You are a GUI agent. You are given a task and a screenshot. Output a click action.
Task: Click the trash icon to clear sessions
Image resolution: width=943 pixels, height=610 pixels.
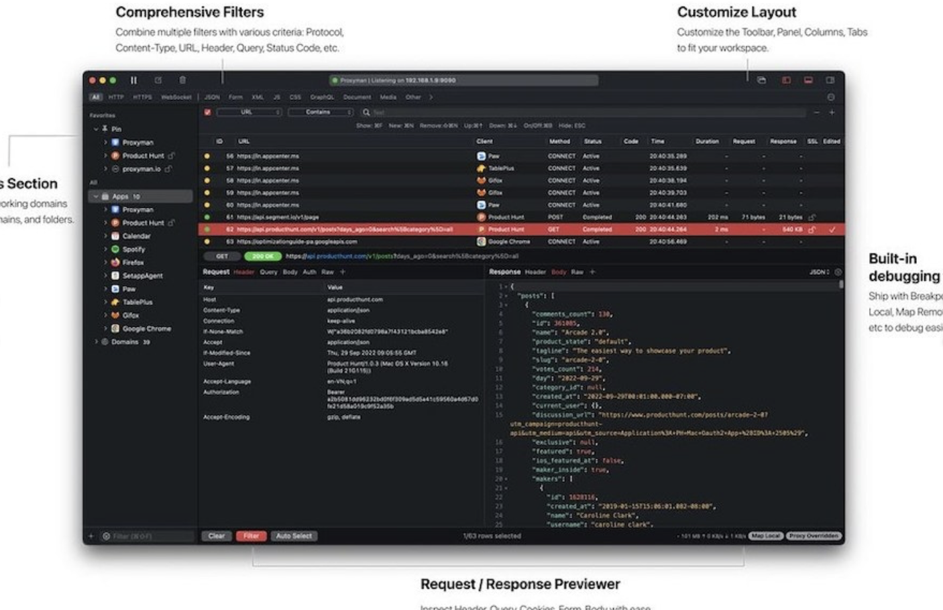tap(183, 80)
